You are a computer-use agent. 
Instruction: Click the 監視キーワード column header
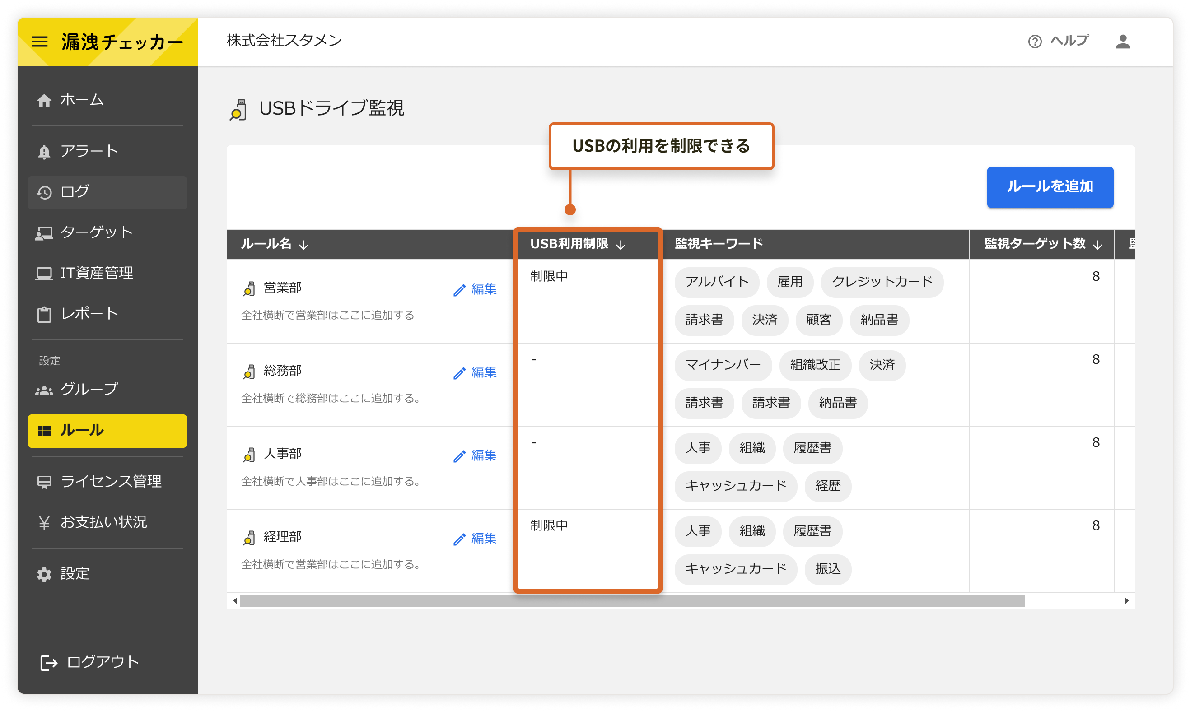(x=719, y=244)
